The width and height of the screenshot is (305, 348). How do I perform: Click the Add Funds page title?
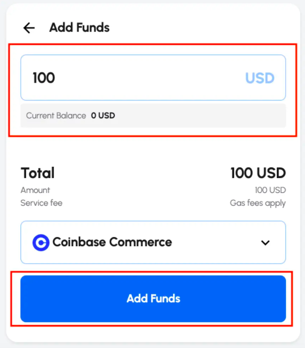(x=79, y=28)
